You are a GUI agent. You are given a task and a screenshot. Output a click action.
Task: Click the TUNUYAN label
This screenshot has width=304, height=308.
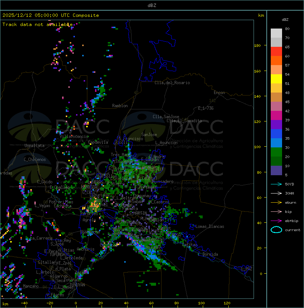click(77, 285)
